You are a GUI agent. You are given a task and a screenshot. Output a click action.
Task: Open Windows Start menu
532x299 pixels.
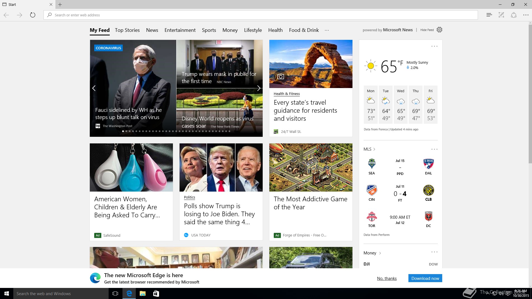click(x=7, y=293)
